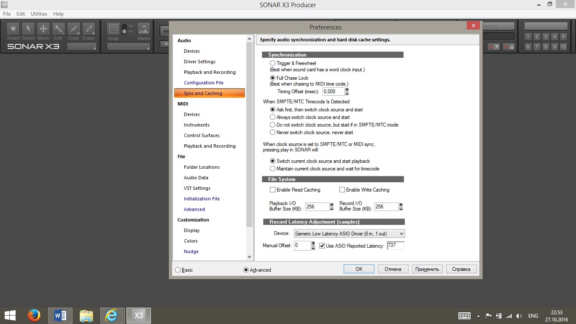Click the lock record button
This screenshot has height=324, width=576.
point(509,47)
